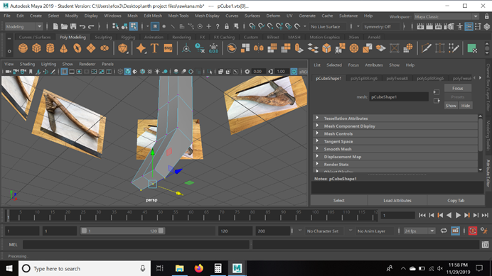This screenshot has width=492, height=276.
Task: Expand Smooth Mesh section
Action: tap(395, 149)
